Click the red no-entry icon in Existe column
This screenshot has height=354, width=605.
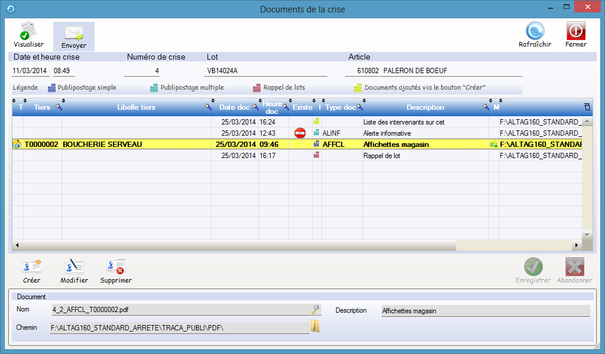(x=300, y=133)
